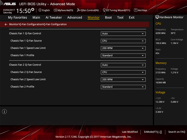Click the globe language icon
The width and height of the screenshot is (187, 140).
40,10
